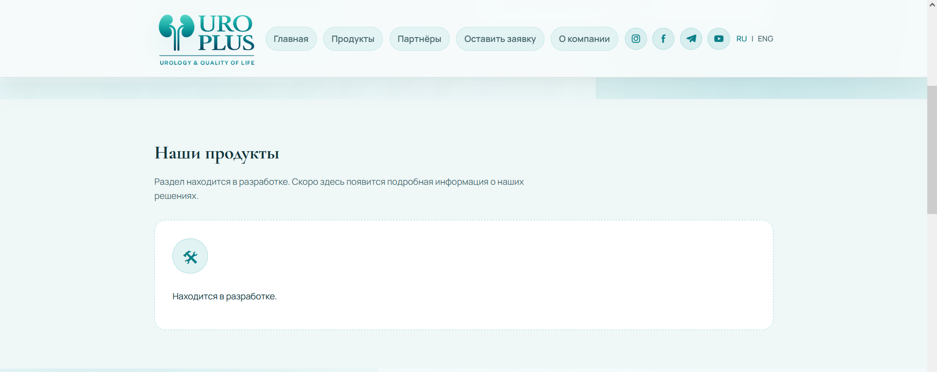Click the tools under-construction icon
Screen dimensions: 937x372
pos(190,256)
